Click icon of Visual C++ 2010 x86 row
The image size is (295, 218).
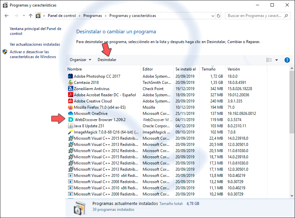click(70, 188)
